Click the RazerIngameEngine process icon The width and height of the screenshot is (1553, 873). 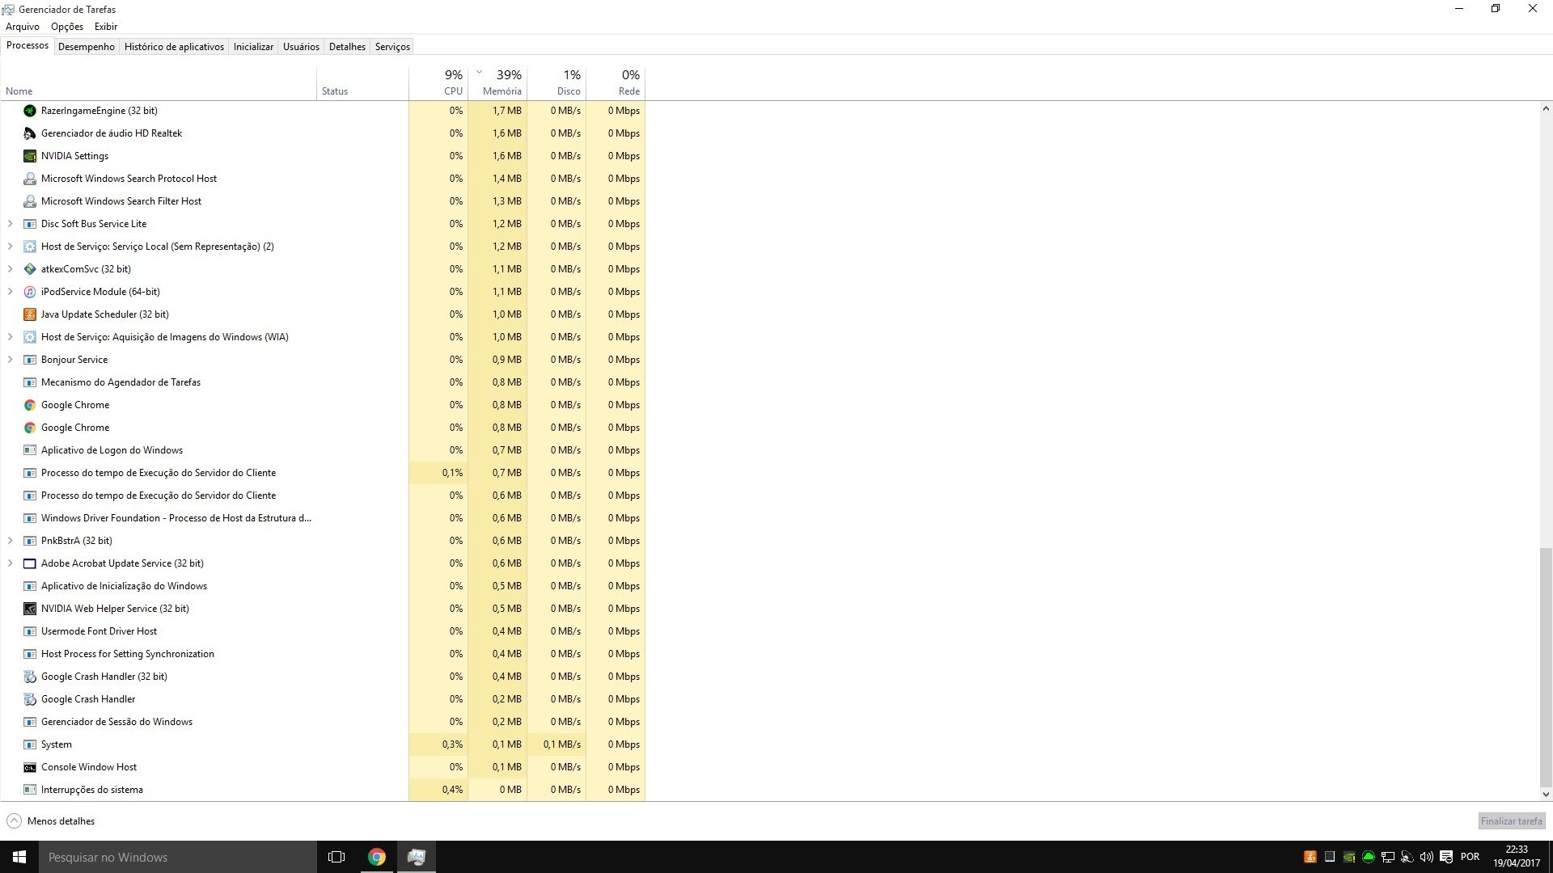pyautogui.click(x=30, y=111)
